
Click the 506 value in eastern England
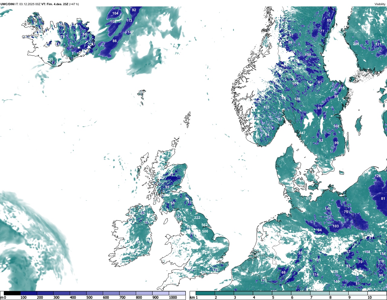click(205, 231)
